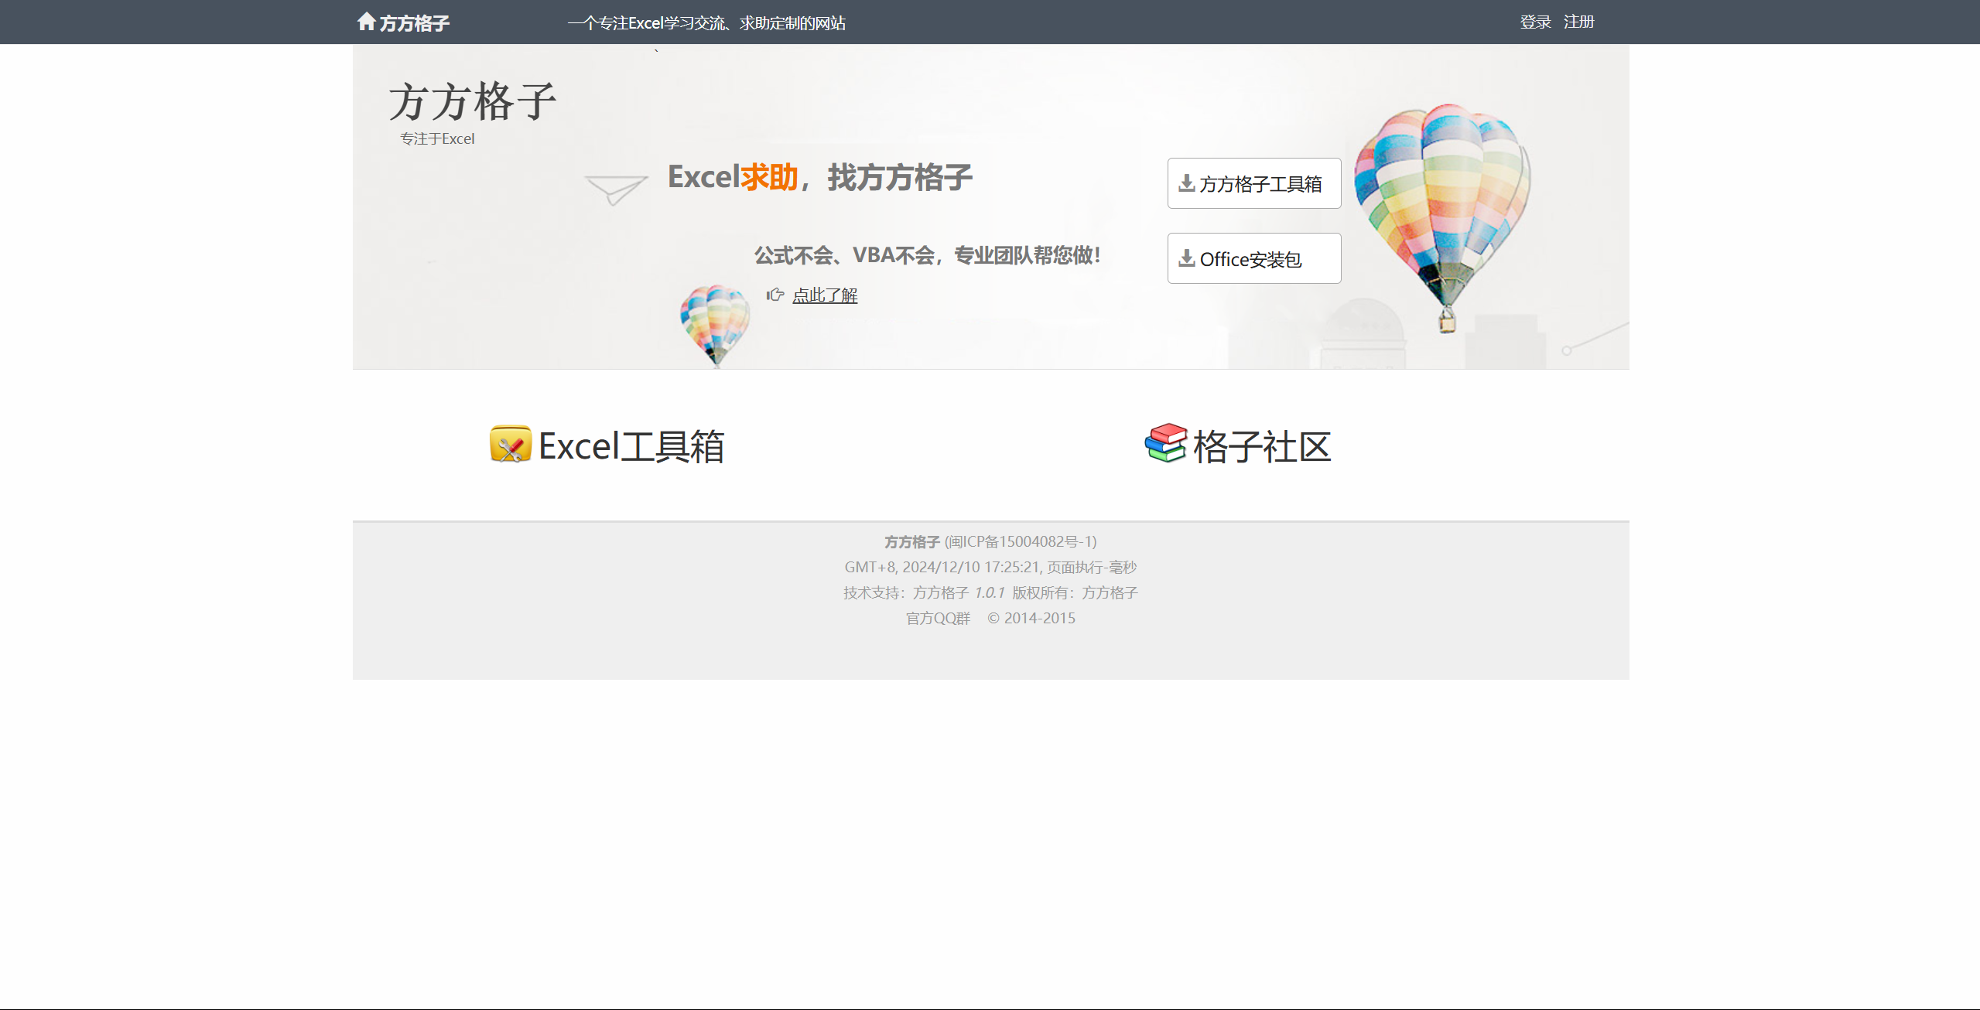This screenshot has width=1980, height=1010.
Task: Open the 方方格子 brand link in the navbar
Action: (x=414, y=23)
